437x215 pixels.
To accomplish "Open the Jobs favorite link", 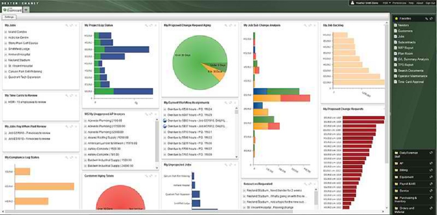I will coord(401,37).
